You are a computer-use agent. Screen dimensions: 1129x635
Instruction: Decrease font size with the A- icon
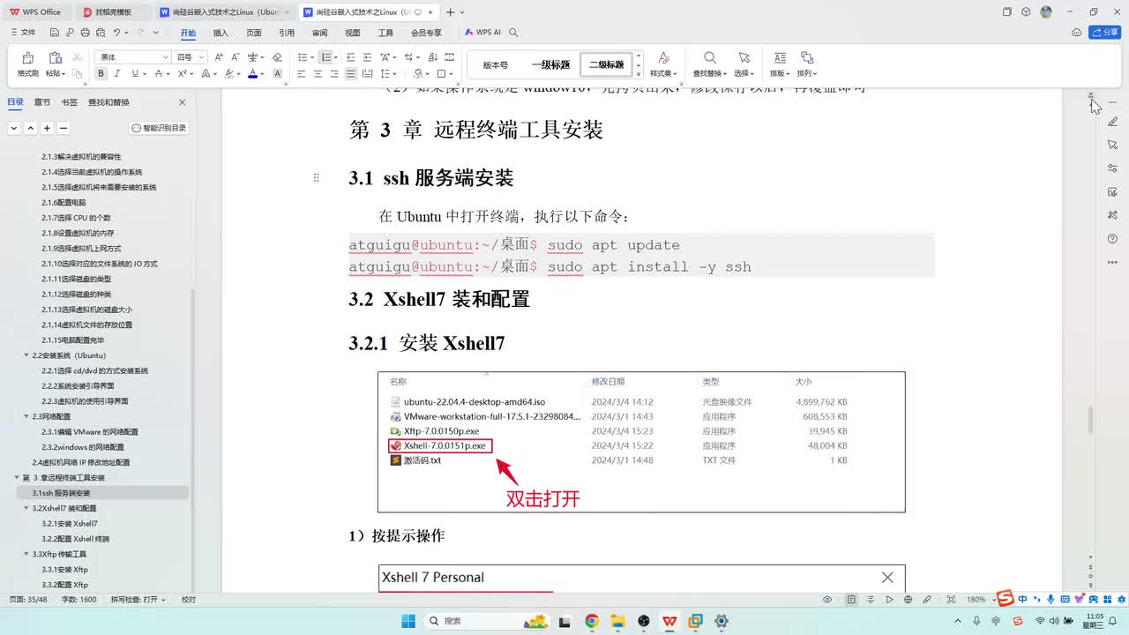[x=235, y=57]
